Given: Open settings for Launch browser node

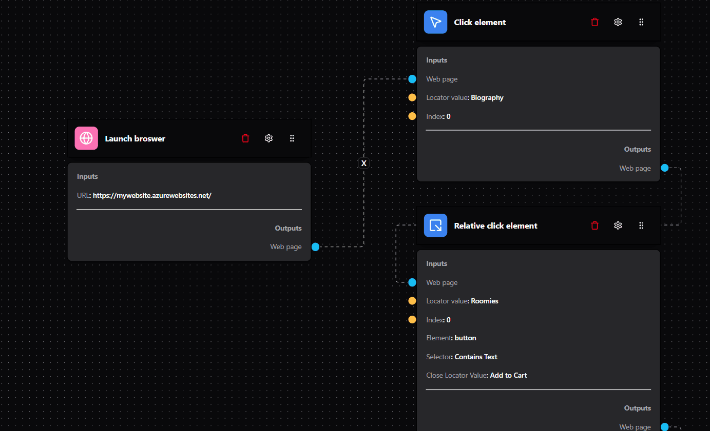Looking at the screenshot, I should pos(268,138).
